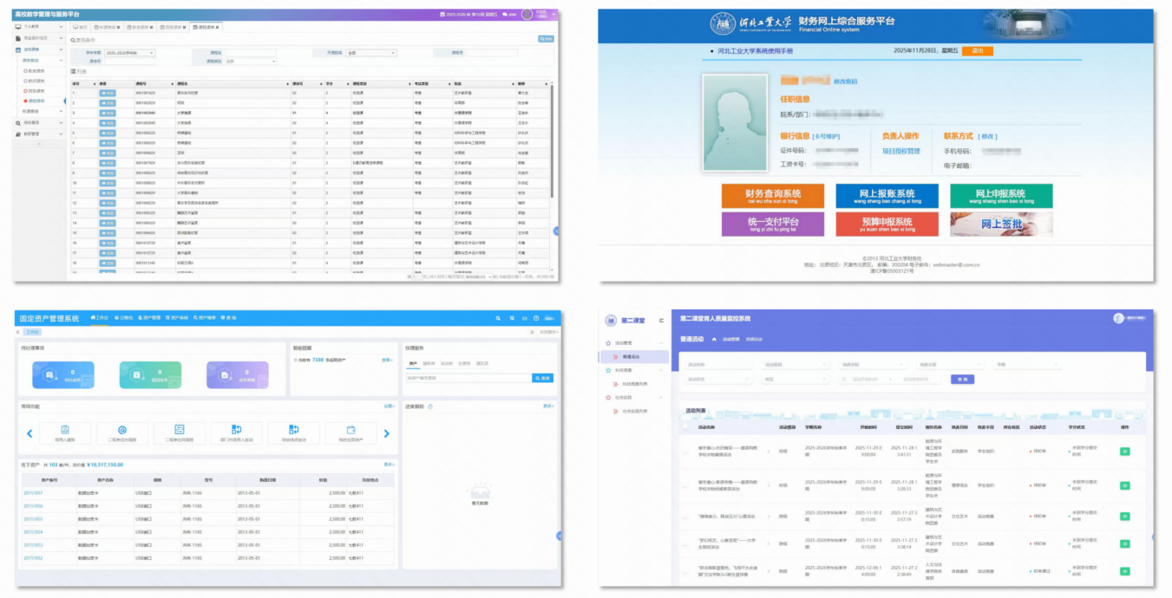Click the home icon in 普通活动 breadcrumb
1172x598 pixels.
(714, 339)
